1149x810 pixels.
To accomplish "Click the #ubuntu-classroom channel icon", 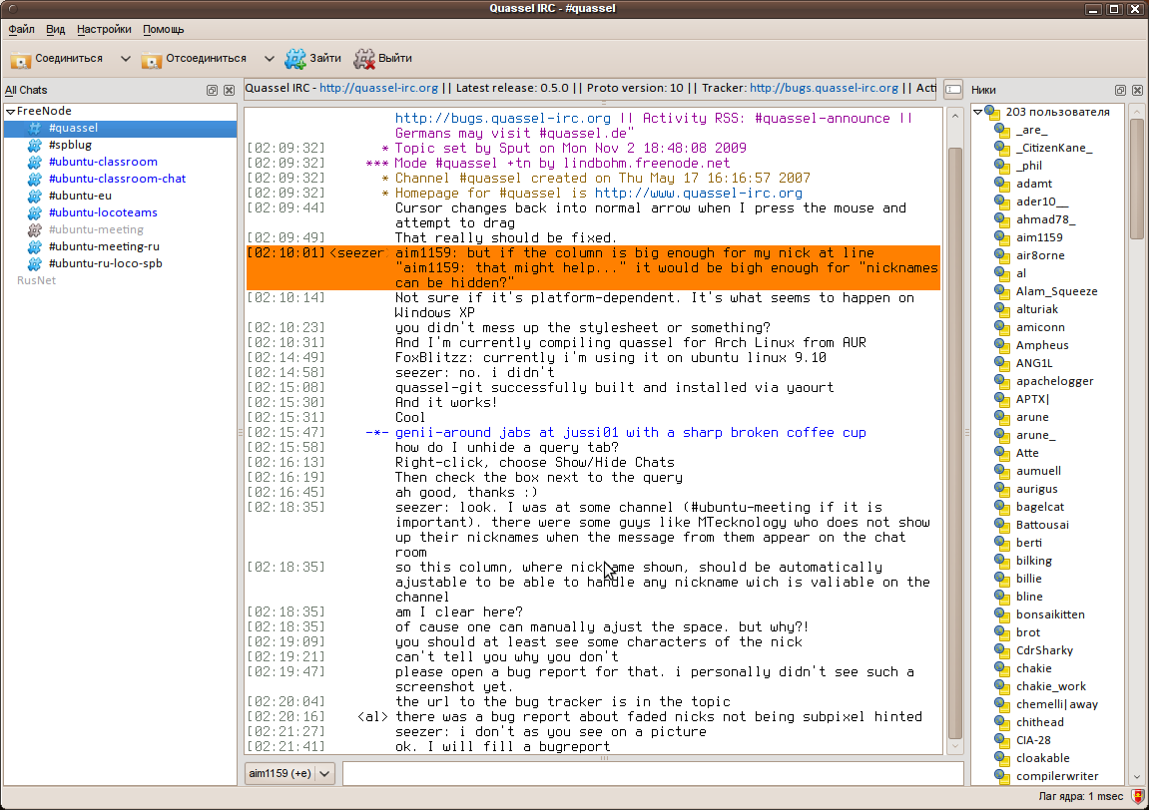I will click(x=35, y=162).
